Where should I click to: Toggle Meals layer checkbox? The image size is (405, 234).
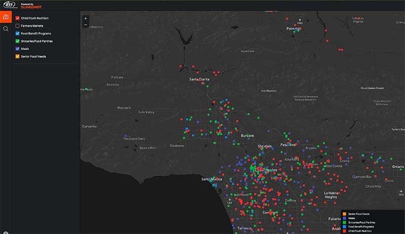click(17, 49)
